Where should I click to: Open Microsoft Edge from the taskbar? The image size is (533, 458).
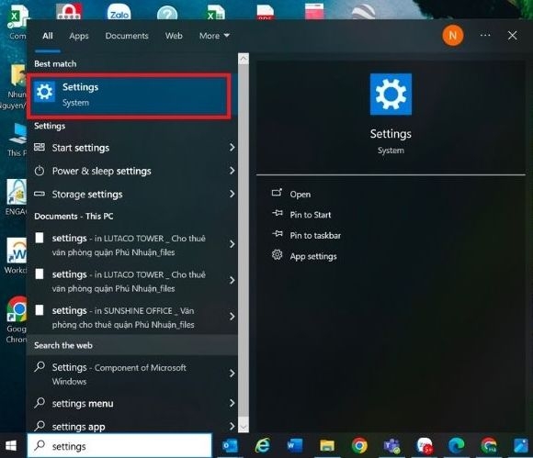pyautogui.click(x=456, y=445)
